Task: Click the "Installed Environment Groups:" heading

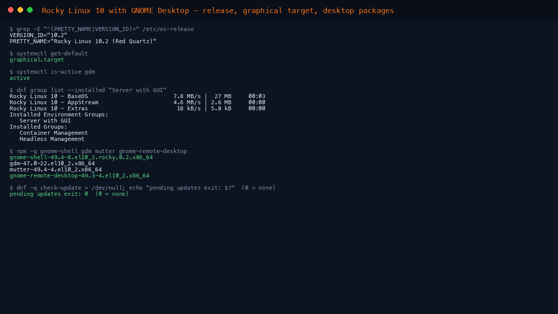Action: pyautogui.click(x=59, y=115)
